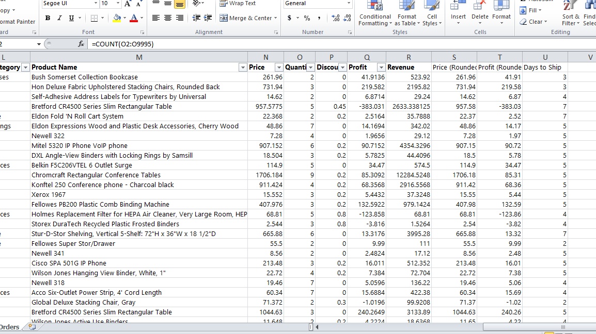
Task: Click the Decrease Decimal icon
Action: (x=347, y=18)
